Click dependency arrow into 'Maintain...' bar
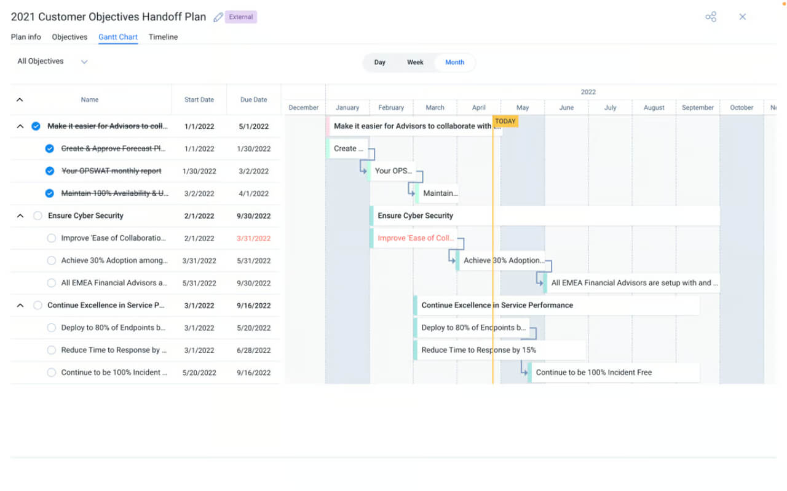This screenshot has height=491, width=787. [x=413, y=193]
